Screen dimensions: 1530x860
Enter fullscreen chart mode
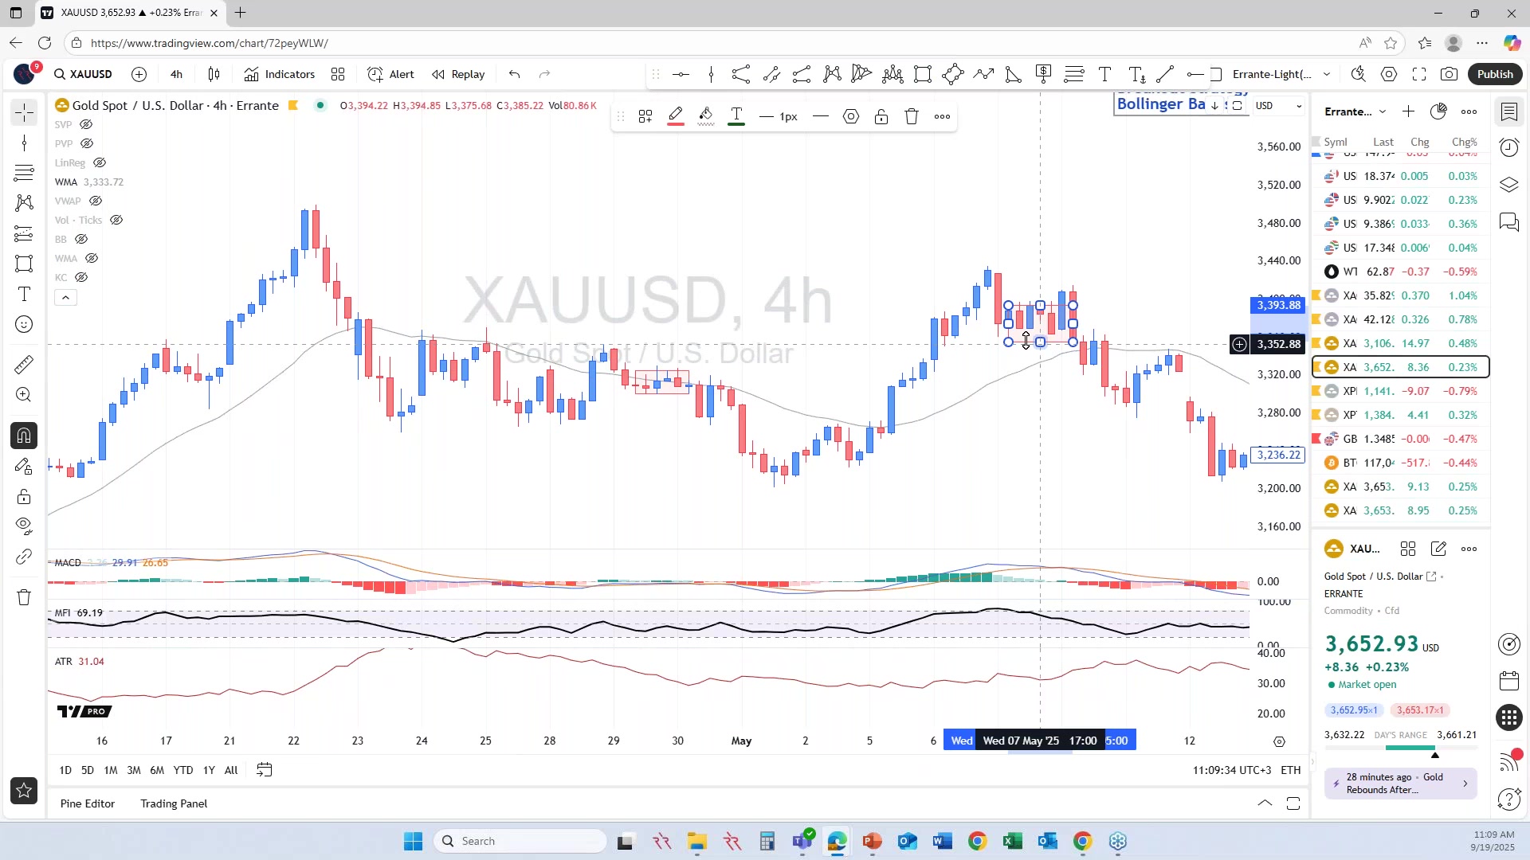1419,74
